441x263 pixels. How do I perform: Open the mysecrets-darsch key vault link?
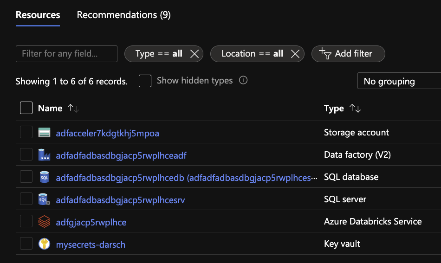tap(91, 244)
